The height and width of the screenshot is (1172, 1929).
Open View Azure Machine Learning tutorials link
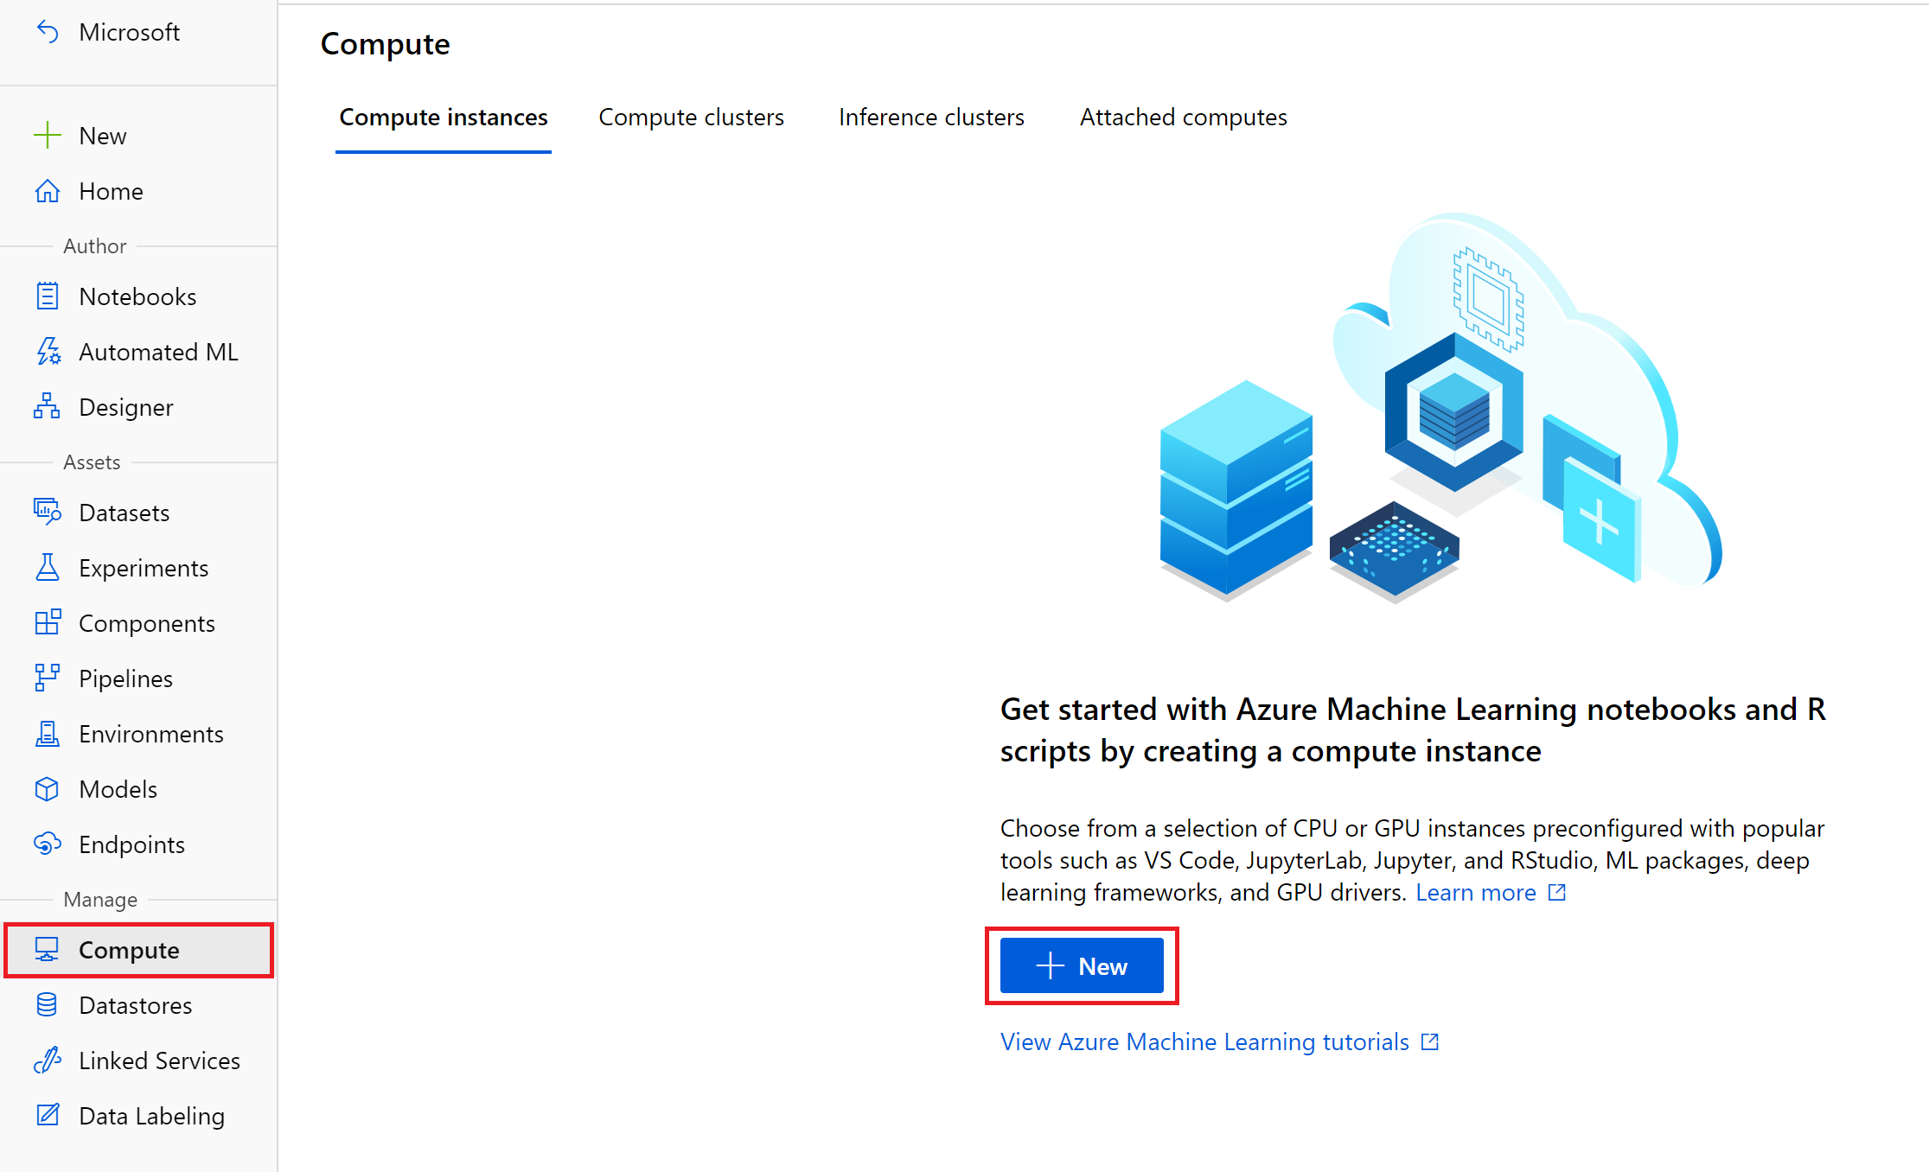tap(1204, 1042)
